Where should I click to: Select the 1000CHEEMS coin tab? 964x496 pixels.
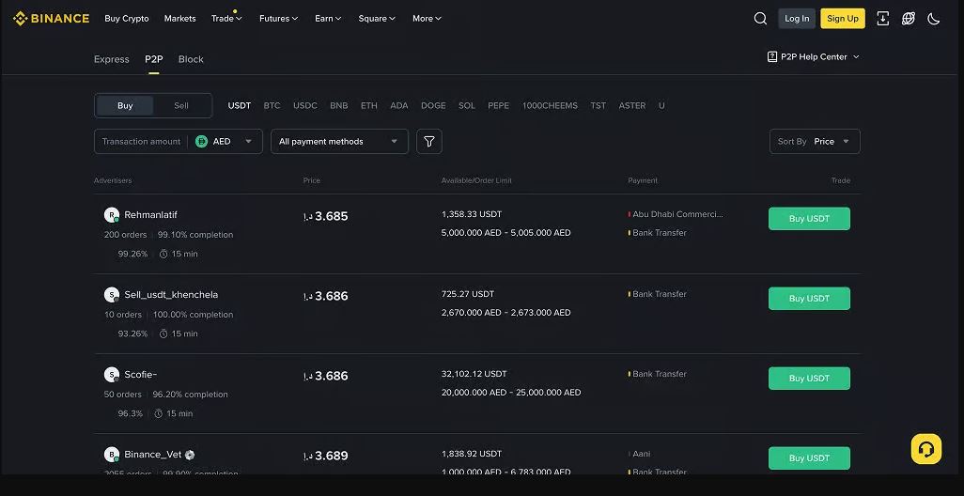551,106
